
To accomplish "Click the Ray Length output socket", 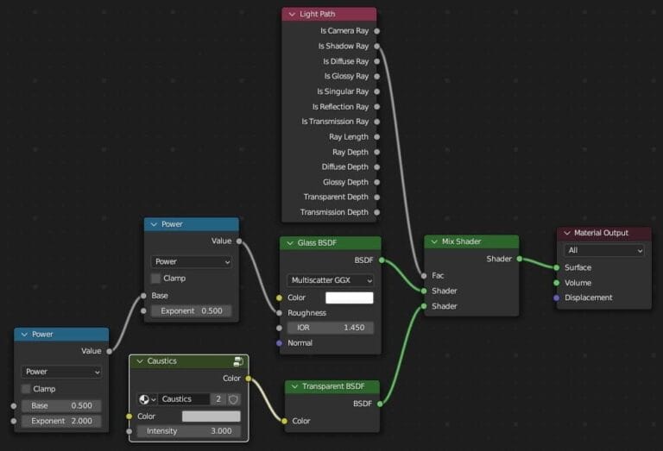I will click(x=376, y=137).
